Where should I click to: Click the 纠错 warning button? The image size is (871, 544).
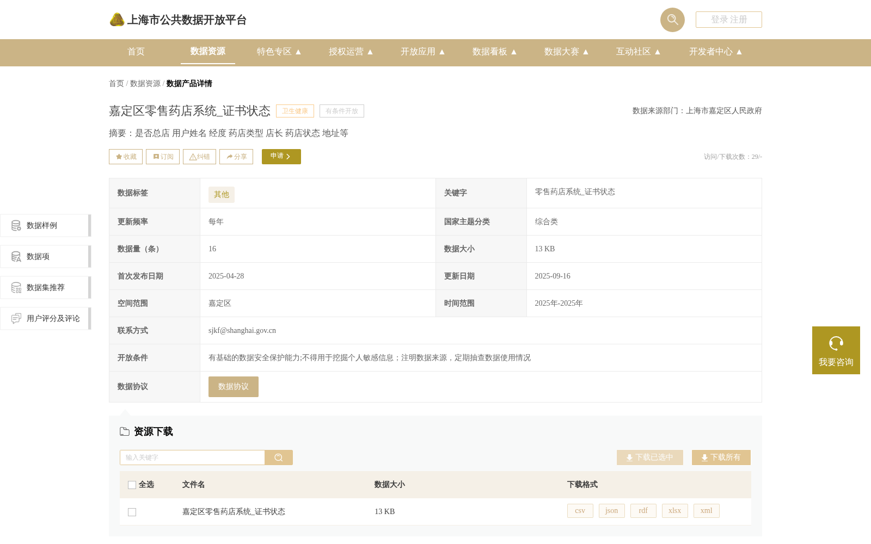tap(199, 157)
